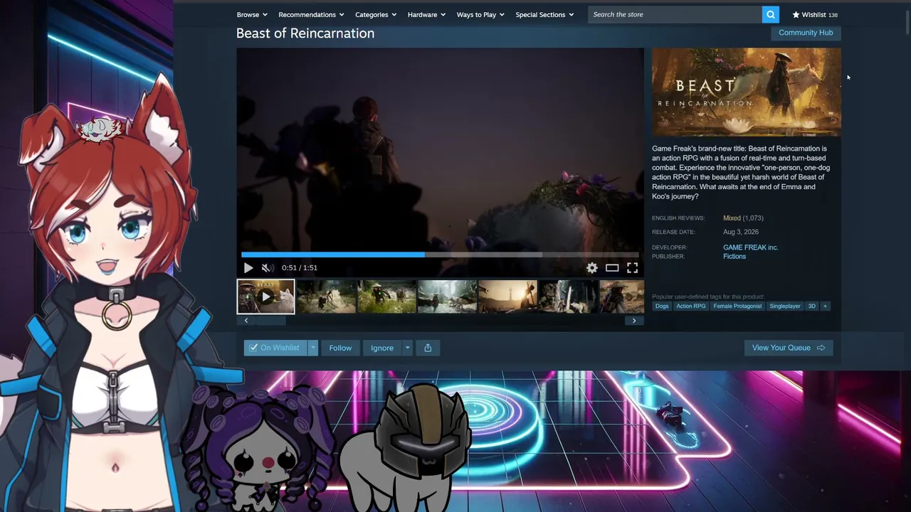Select the sixth screenshot thumbnail
This screenshot has height=512, width=911.
(568, 297)
